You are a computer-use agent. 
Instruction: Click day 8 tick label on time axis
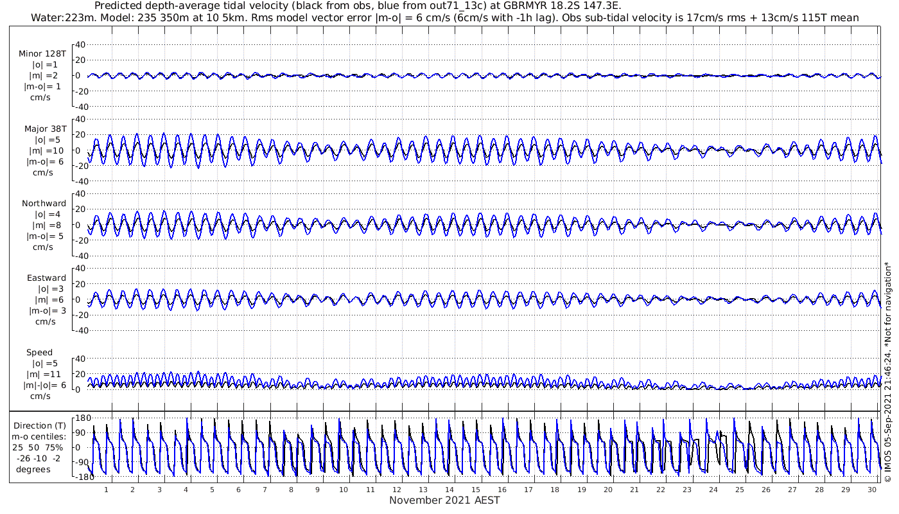point(291,490)
